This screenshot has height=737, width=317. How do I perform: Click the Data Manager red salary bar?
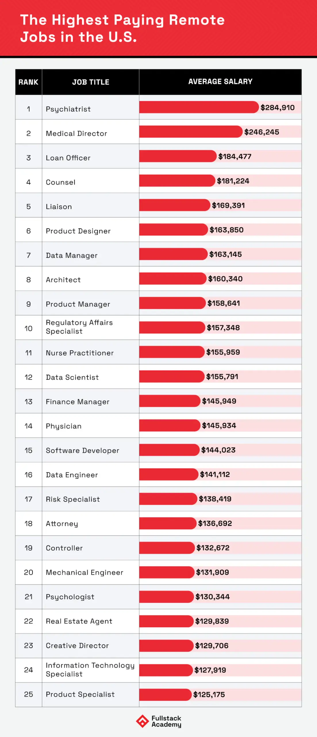pyautogui.click(x=173, y=254)
